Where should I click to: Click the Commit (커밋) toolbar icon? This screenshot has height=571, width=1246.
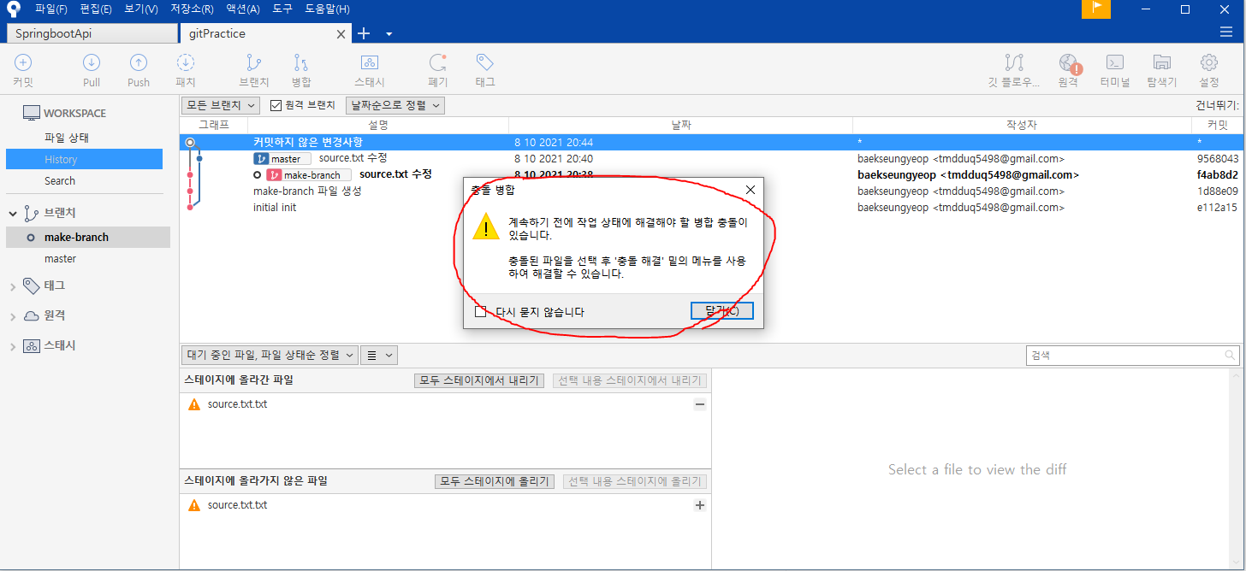pos(23,62)
